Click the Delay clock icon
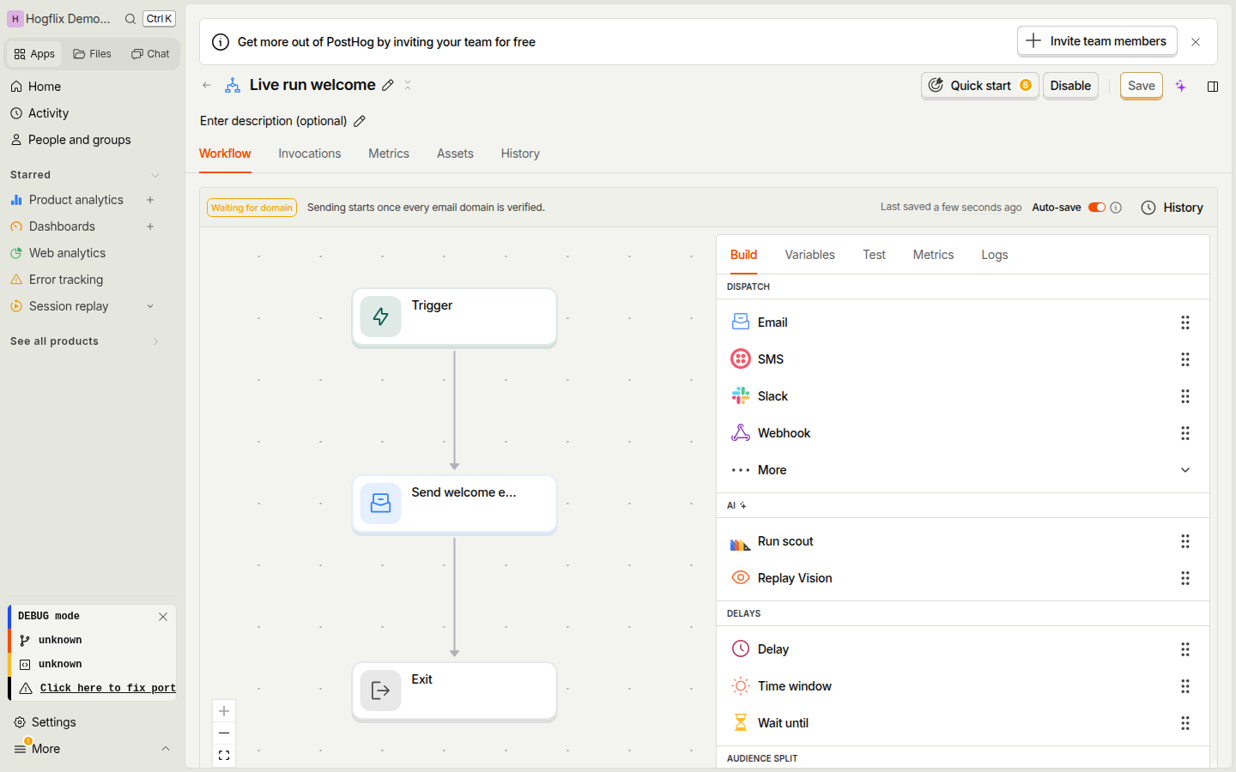This screenshot has width=1236, height=772. pos(741,649)
